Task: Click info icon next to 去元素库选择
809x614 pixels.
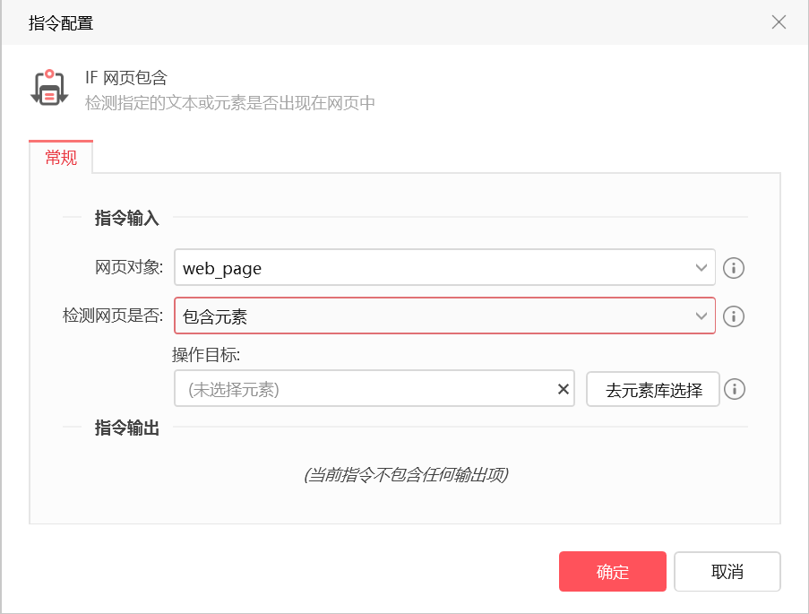Action: click(x=734, y=389)
